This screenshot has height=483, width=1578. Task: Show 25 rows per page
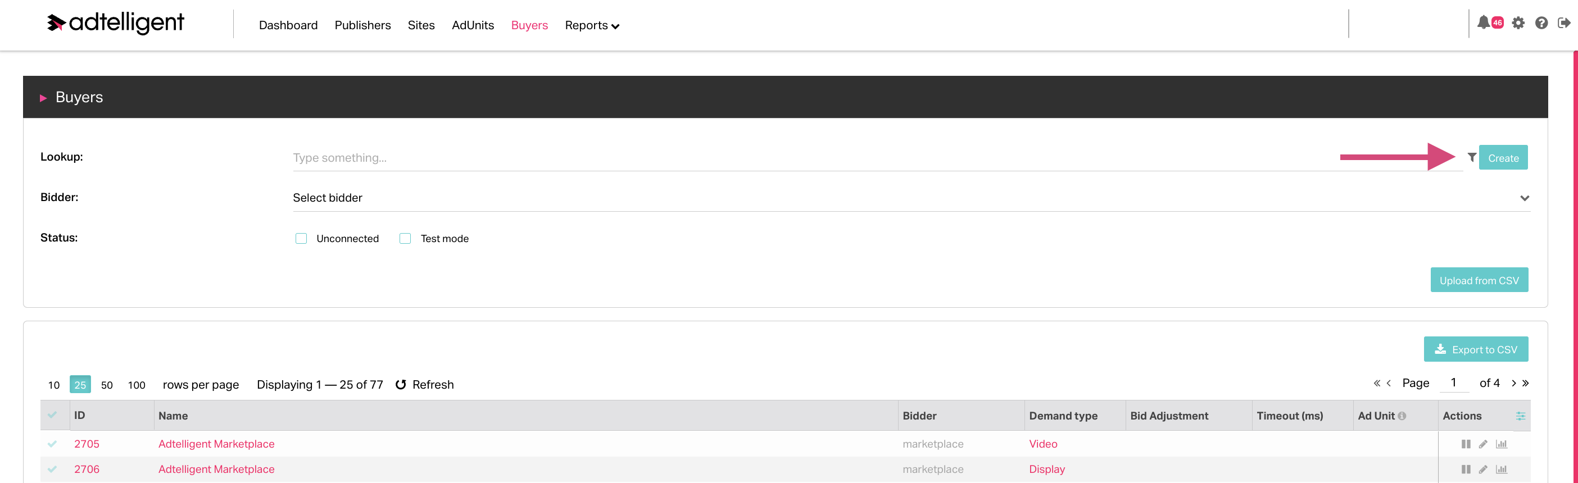80,385
